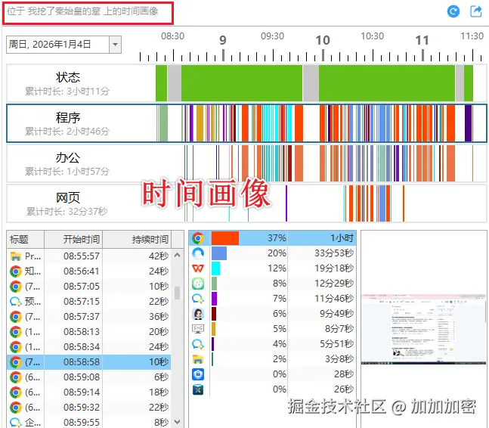Screen dimensions: 489x428
Task: Select the avatar icon at 6%
Action: (198, 314)
